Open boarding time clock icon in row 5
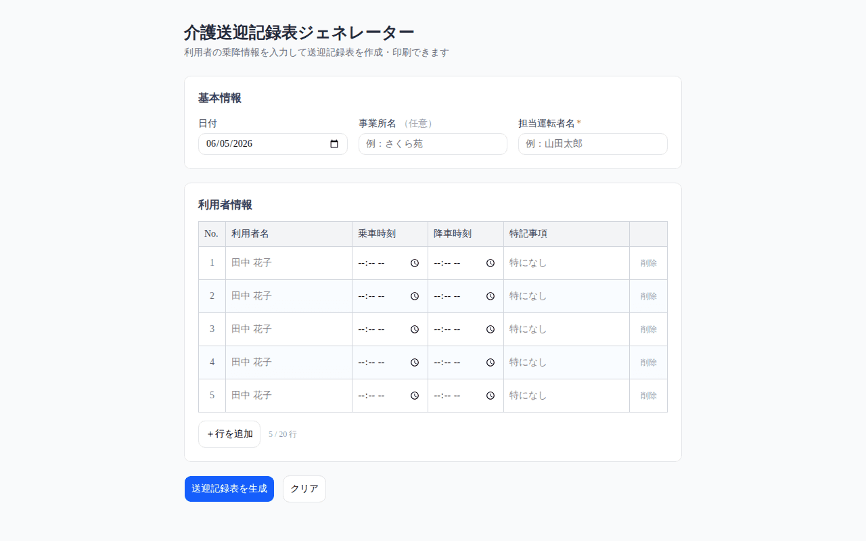 [x=415, y=396]
